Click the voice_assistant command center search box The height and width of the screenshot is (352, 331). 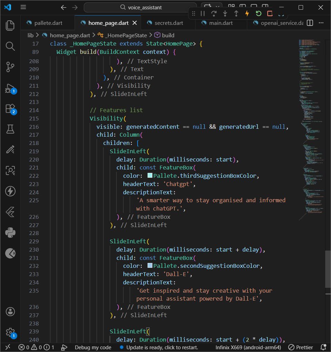140,7
